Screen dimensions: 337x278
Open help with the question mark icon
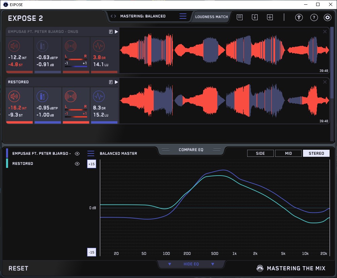point(314,17)
